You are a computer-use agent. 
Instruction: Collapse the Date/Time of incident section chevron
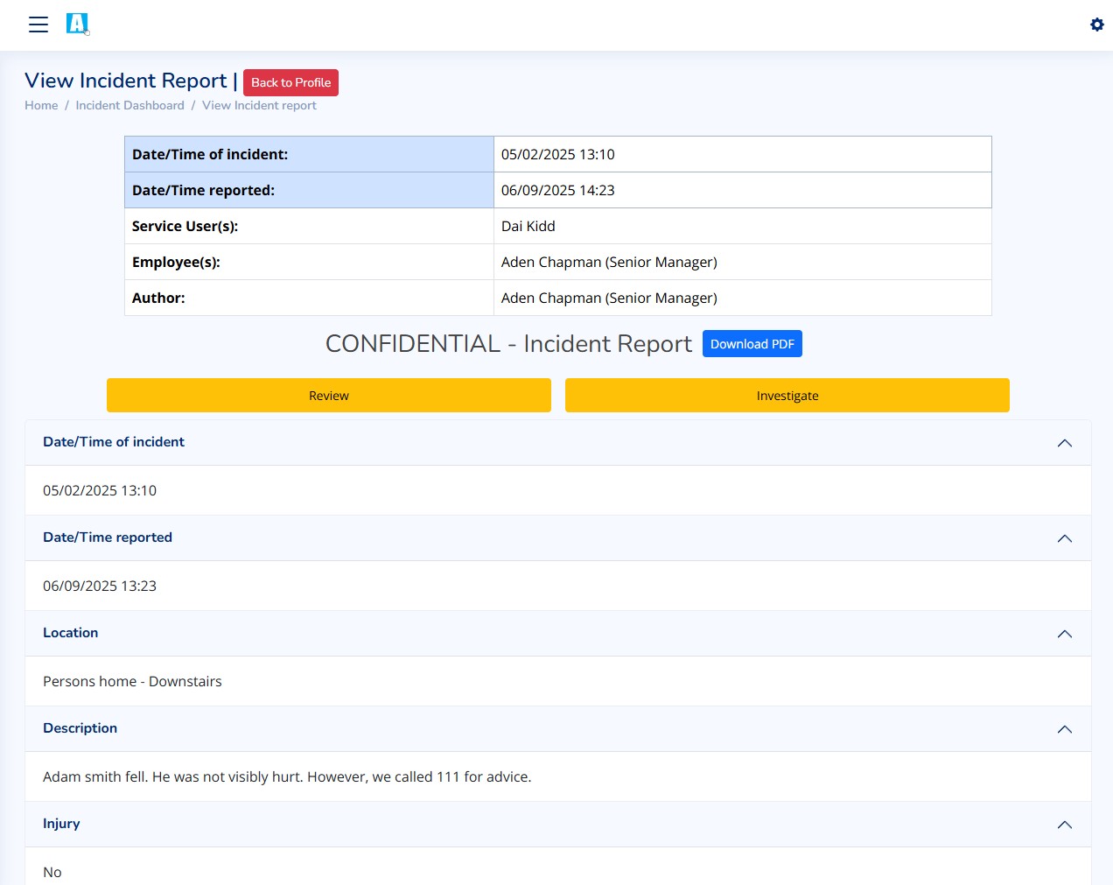pyautogui.click(x=1064, y=443)
